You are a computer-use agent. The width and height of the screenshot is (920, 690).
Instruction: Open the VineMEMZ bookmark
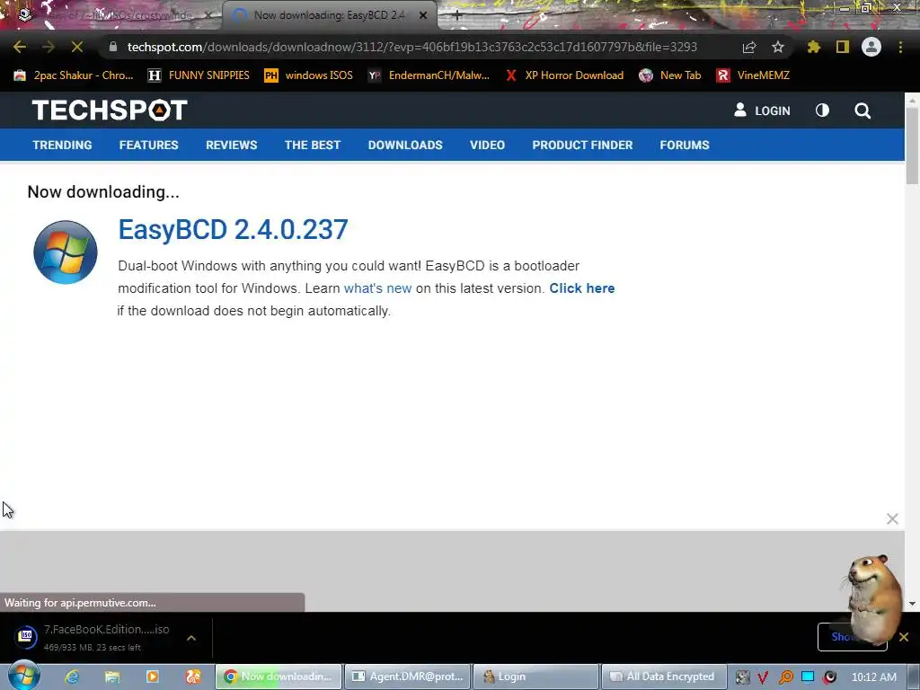click(x=754, y=75)
